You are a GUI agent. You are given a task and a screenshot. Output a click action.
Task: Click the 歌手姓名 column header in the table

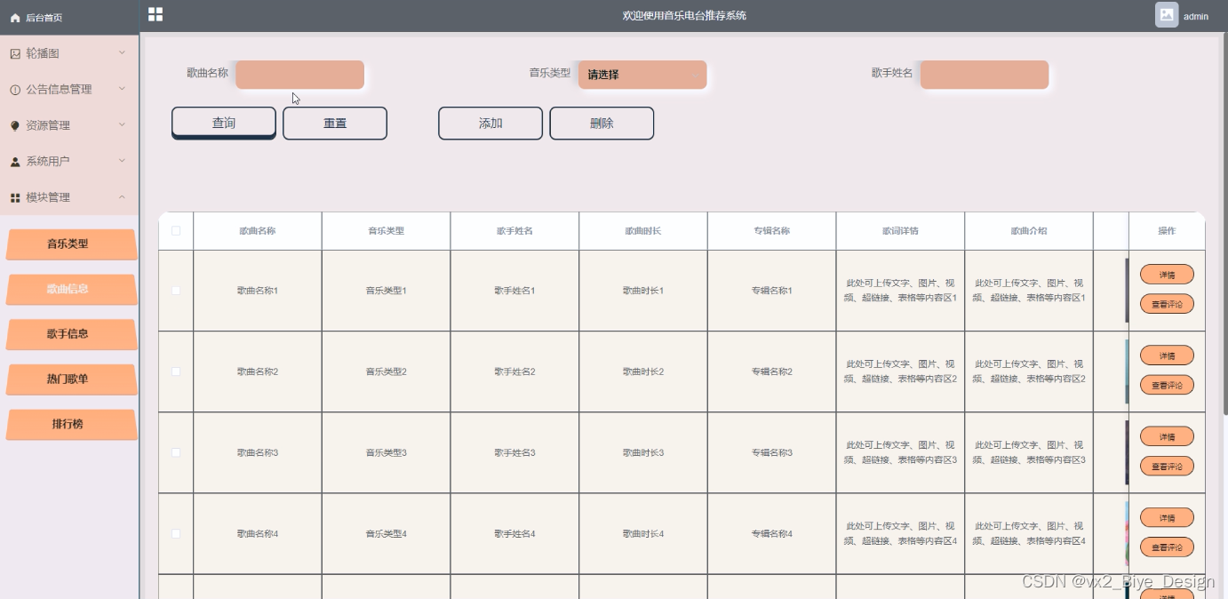click(514, 231)
